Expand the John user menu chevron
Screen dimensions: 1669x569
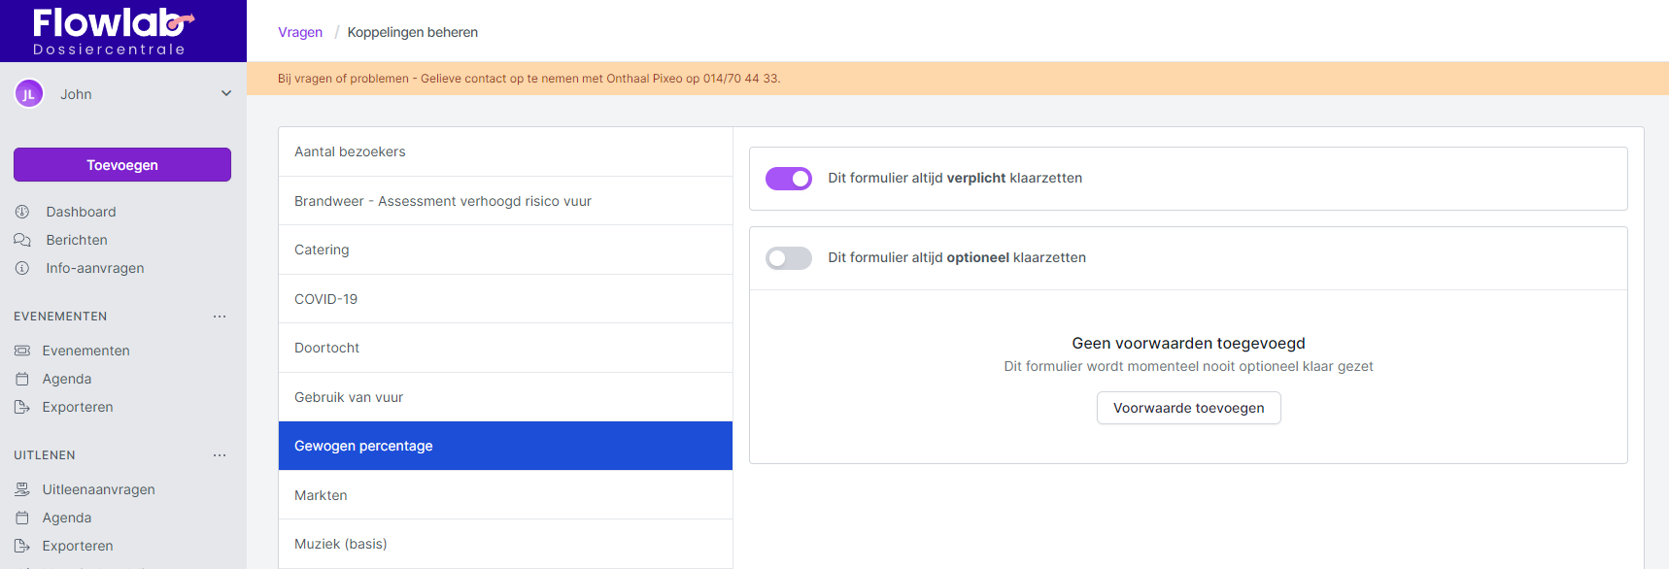pyautogui.click(x=226, y=94)
